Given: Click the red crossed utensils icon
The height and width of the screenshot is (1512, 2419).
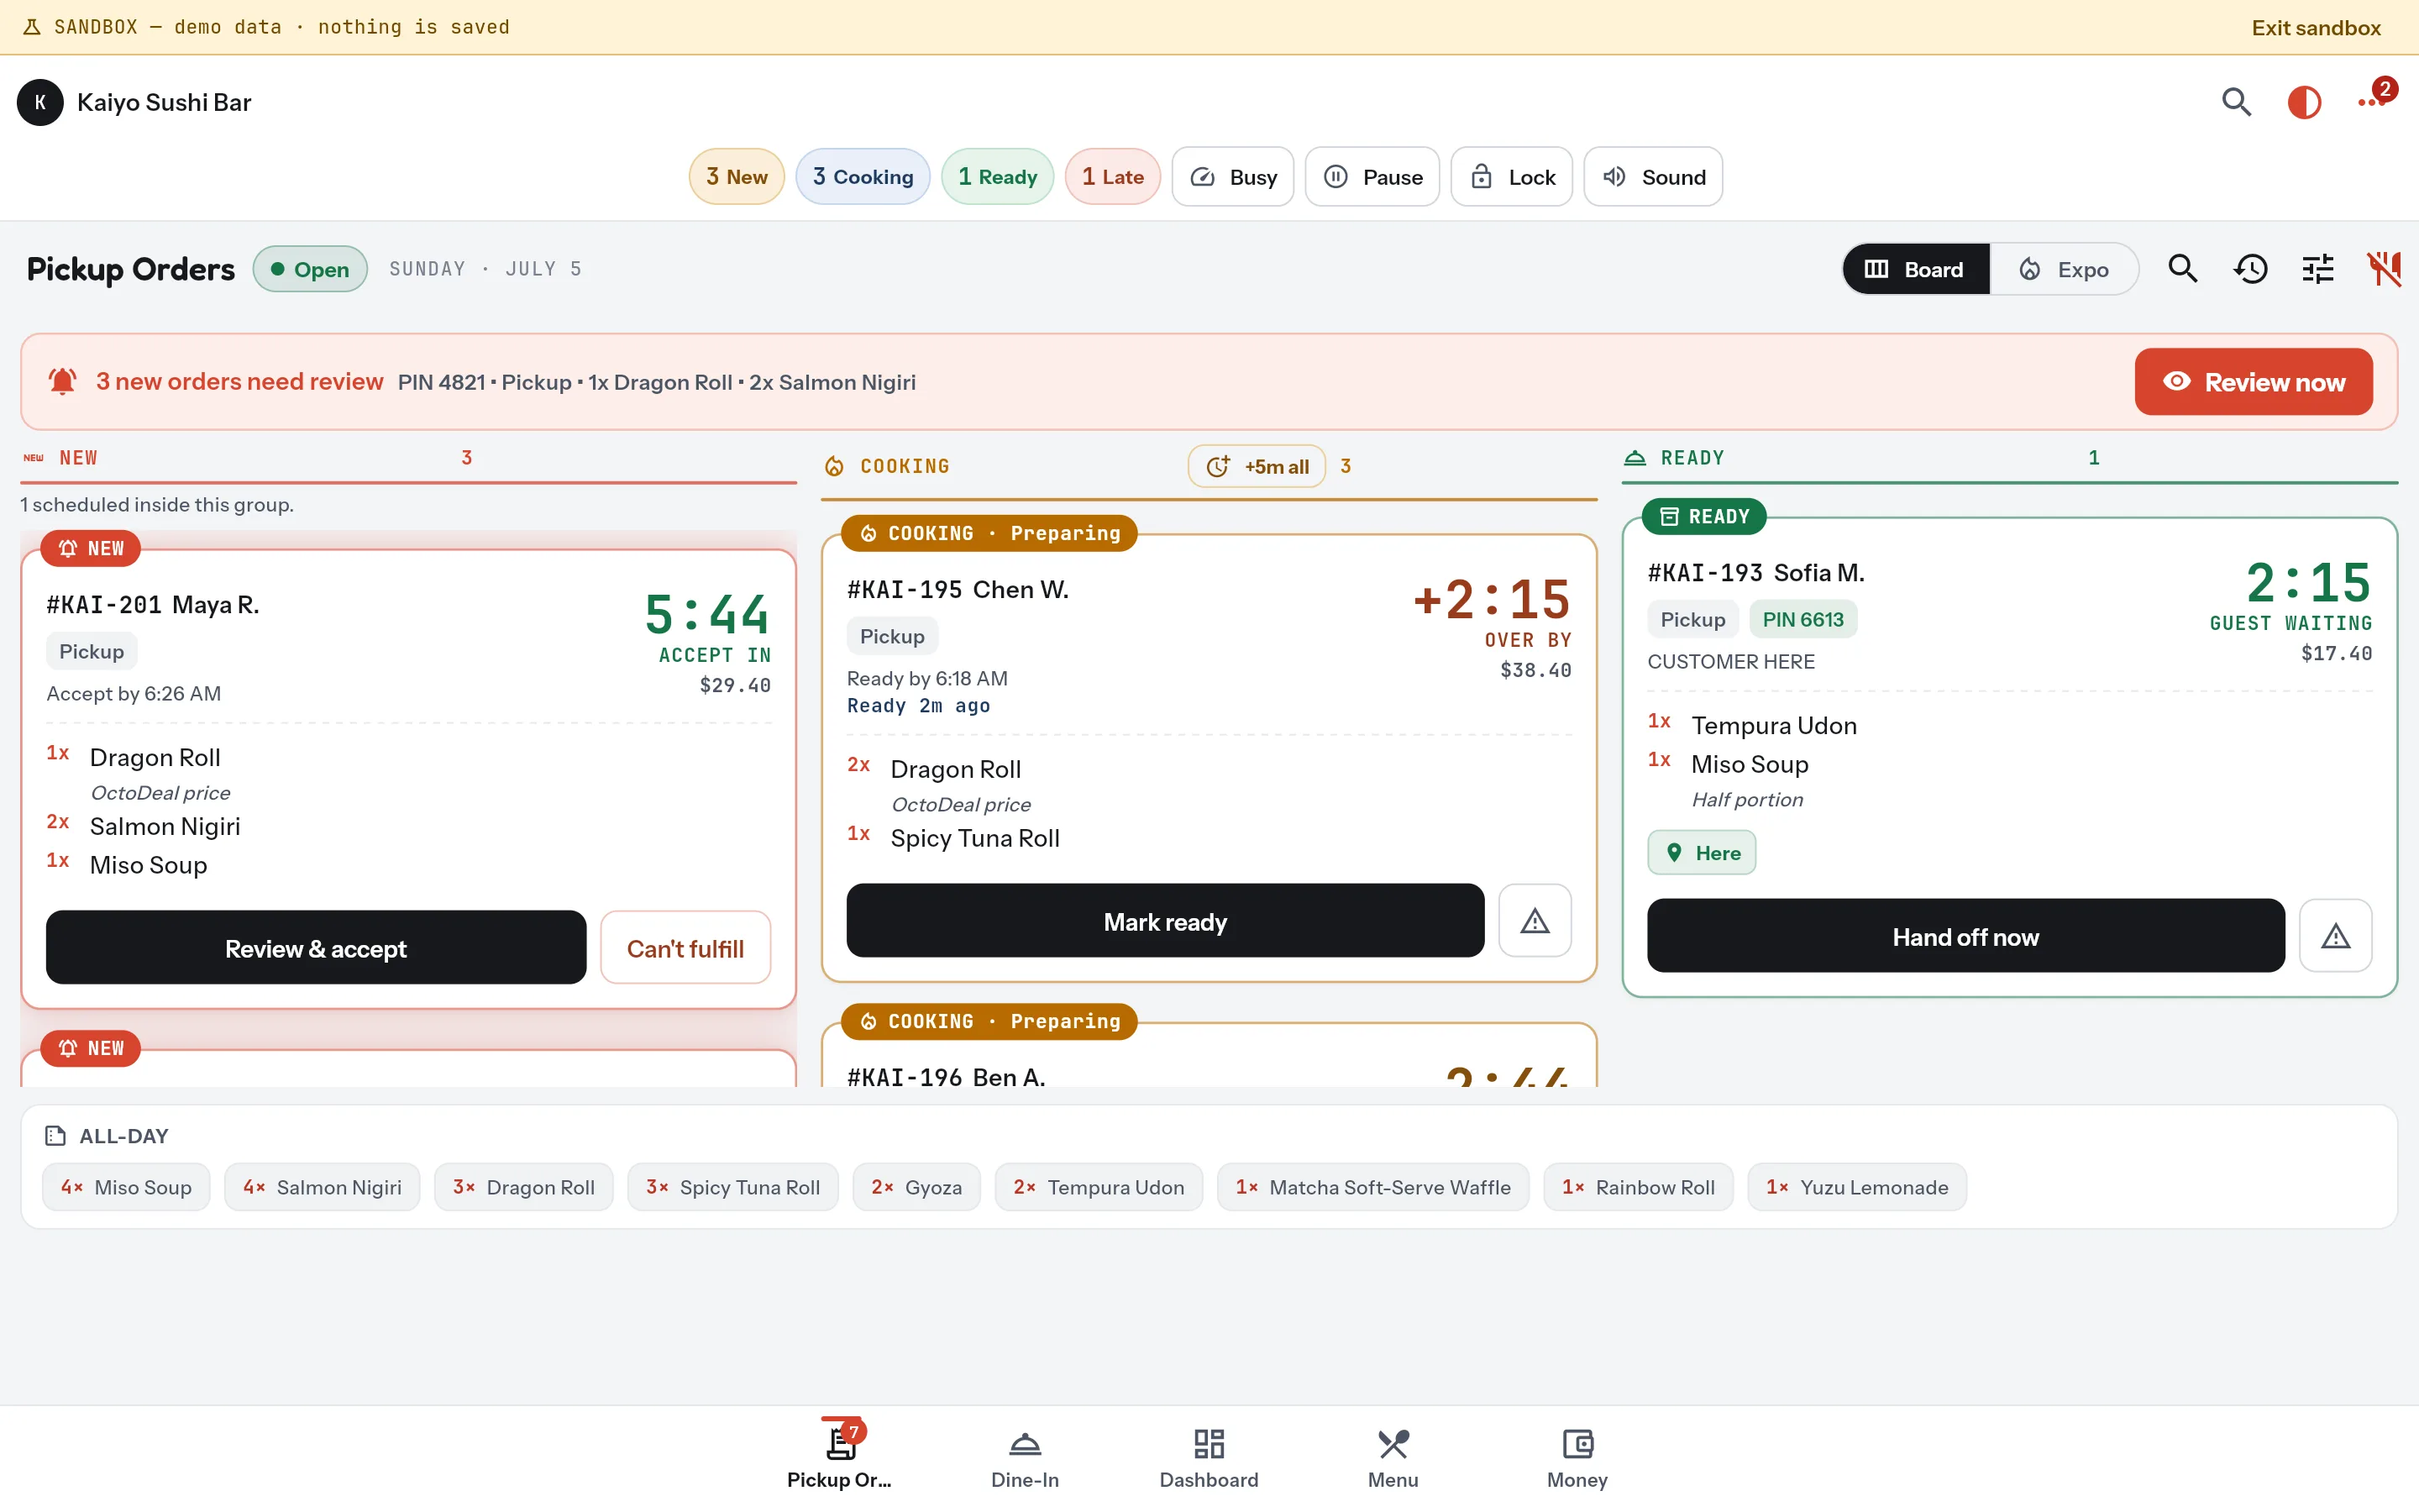Looking at the screenshot, I should point(2384,269).
